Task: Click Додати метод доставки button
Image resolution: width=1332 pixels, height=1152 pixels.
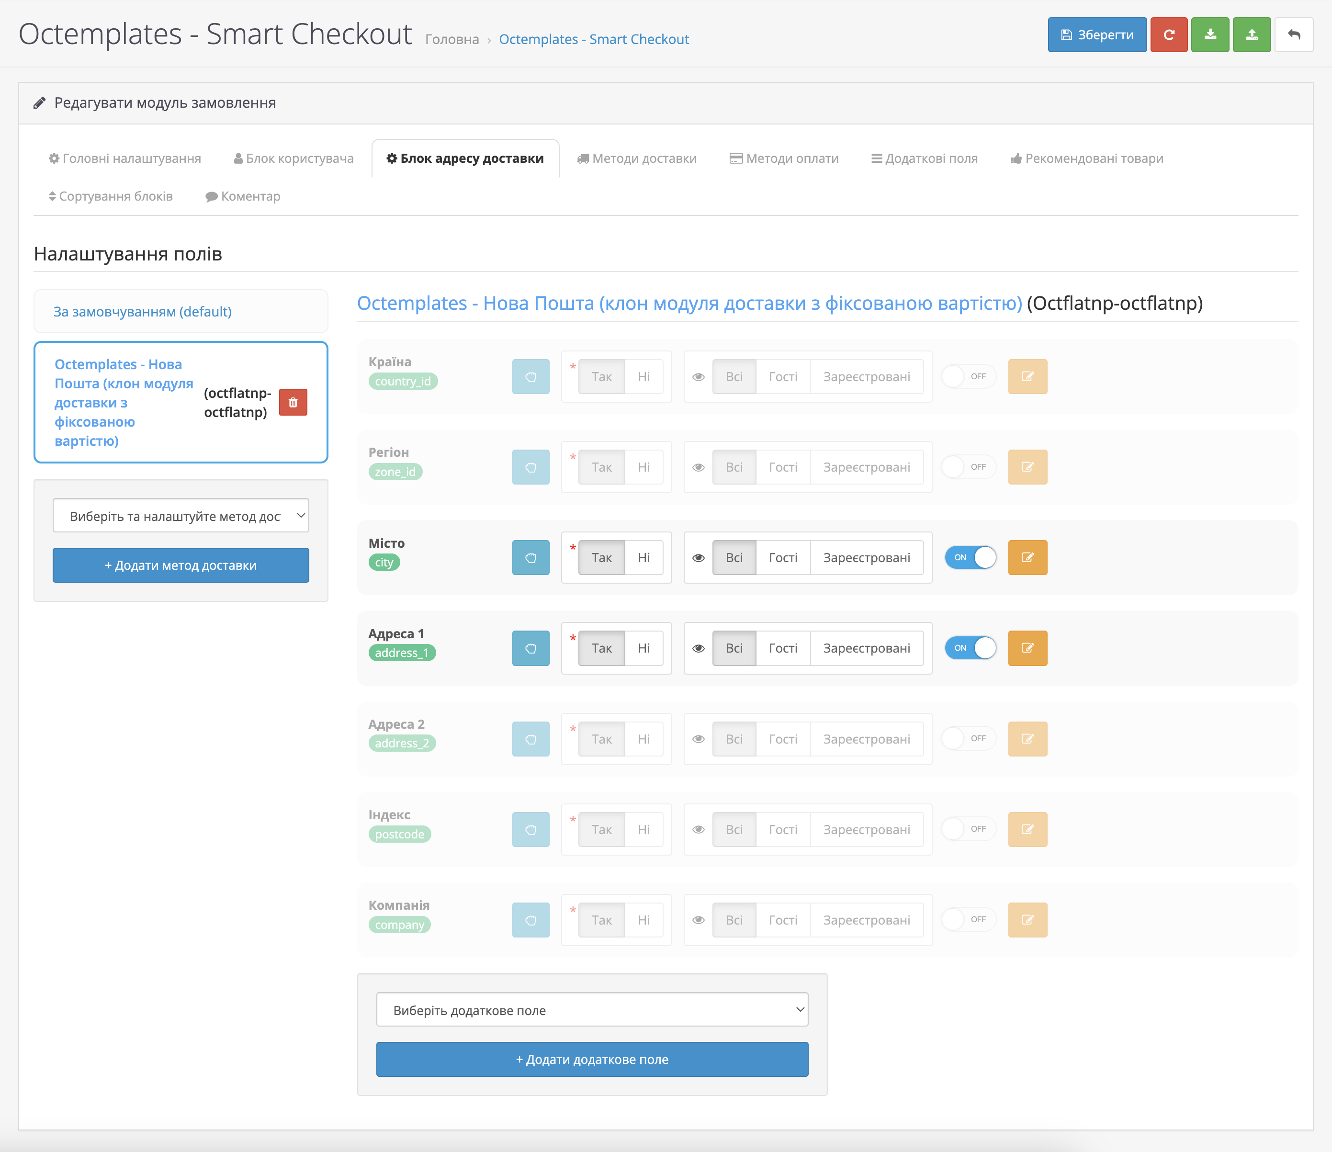Action: tap(181, 566)
